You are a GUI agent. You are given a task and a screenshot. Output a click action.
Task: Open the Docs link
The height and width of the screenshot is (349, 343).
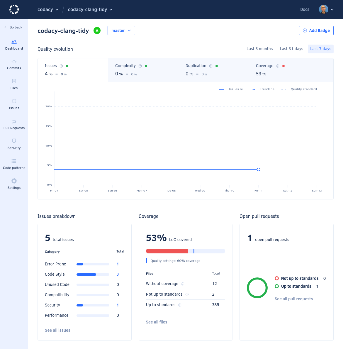point(305,9)
